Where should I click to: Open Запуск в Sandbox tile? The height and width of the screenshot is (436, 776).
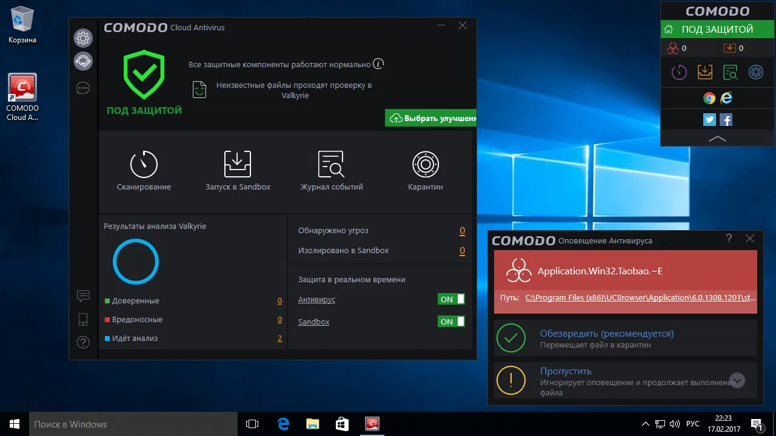(x=238, y=171)
